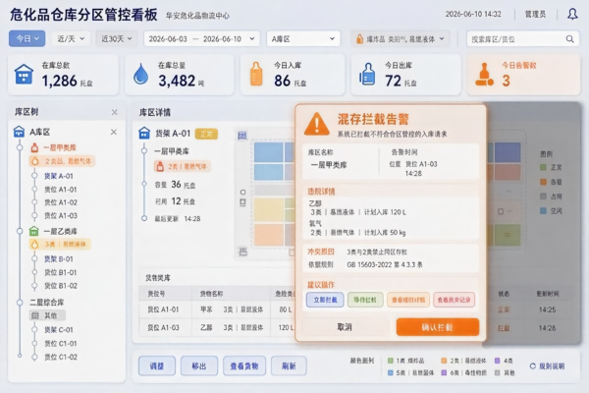Collapse the 二层综合库 tree node
This screenshot has height=393, width=589.
20,303
